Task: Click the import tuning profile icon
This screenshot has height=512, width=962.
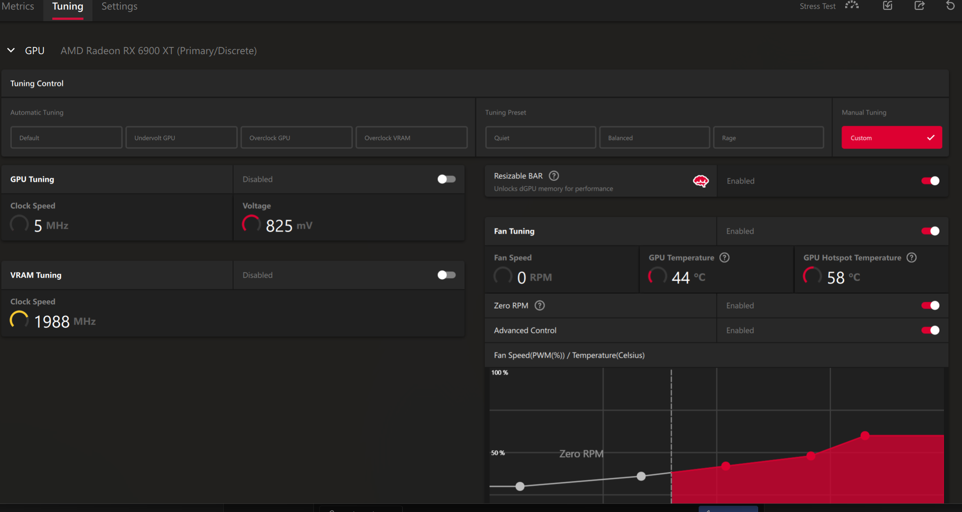Action: point(887,6)
